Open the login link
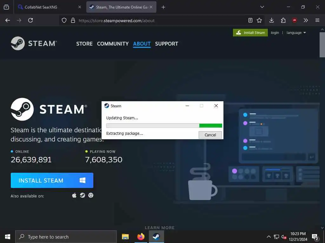This screenshot has width=325, height=243. point(275,33)
